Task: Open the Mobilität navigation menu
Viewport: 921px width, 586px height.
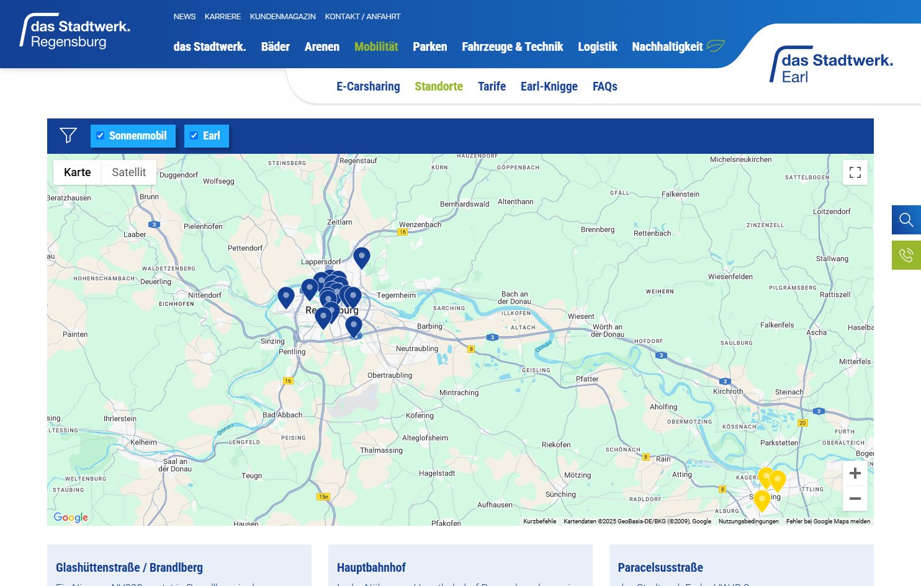Action: point(376,47)
